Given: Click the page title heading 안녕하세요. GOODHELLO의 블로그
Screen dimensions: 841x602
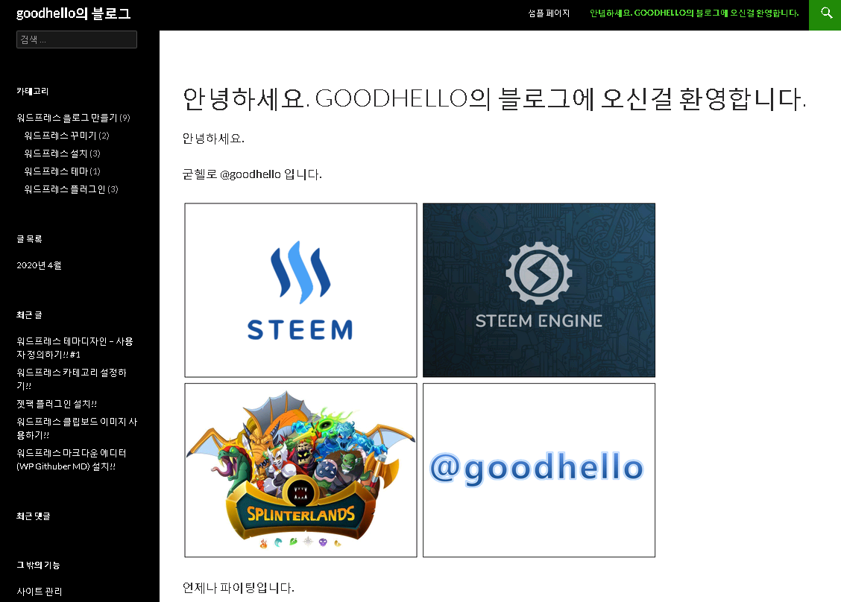Looking at the screenshot, I should pyautogui.click(x=494, y=99).
